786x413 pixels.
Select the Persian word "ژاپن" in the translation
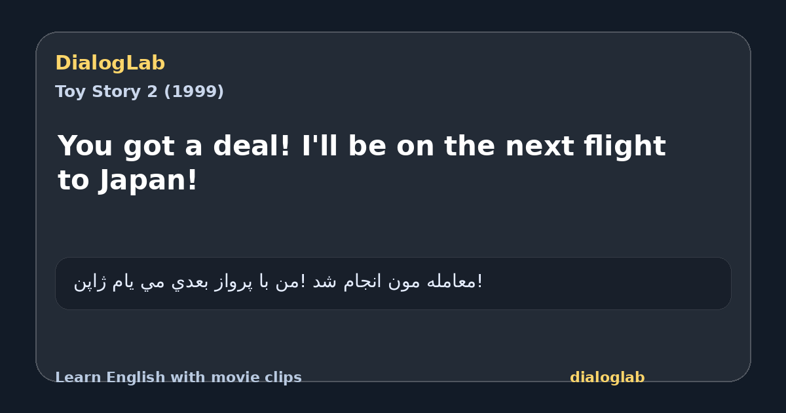[x=88, y=283]
